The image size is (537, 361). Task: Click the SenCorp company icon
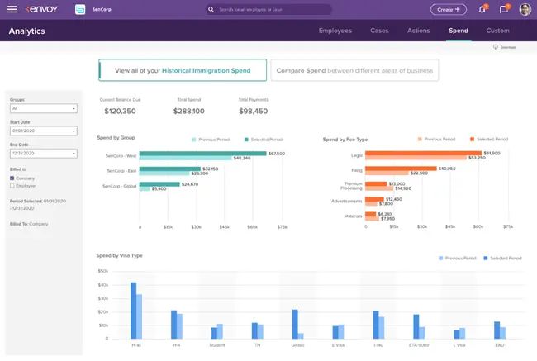(79, 9)
